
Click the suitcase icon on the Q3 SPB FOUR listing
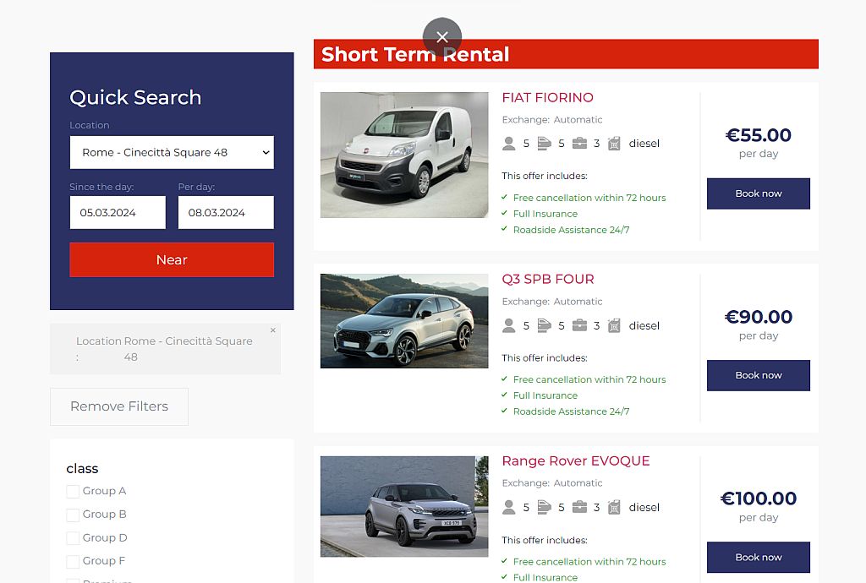click(581, 325)
